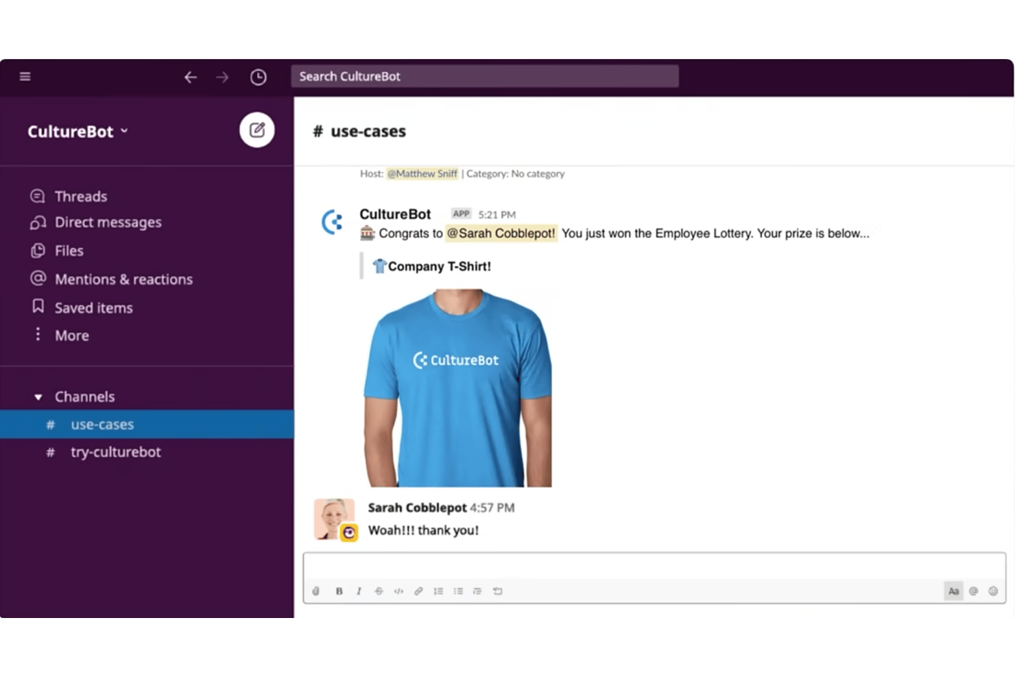Click the Saved items bookmark icon
1015x677 pixels.
pos(38,307)
